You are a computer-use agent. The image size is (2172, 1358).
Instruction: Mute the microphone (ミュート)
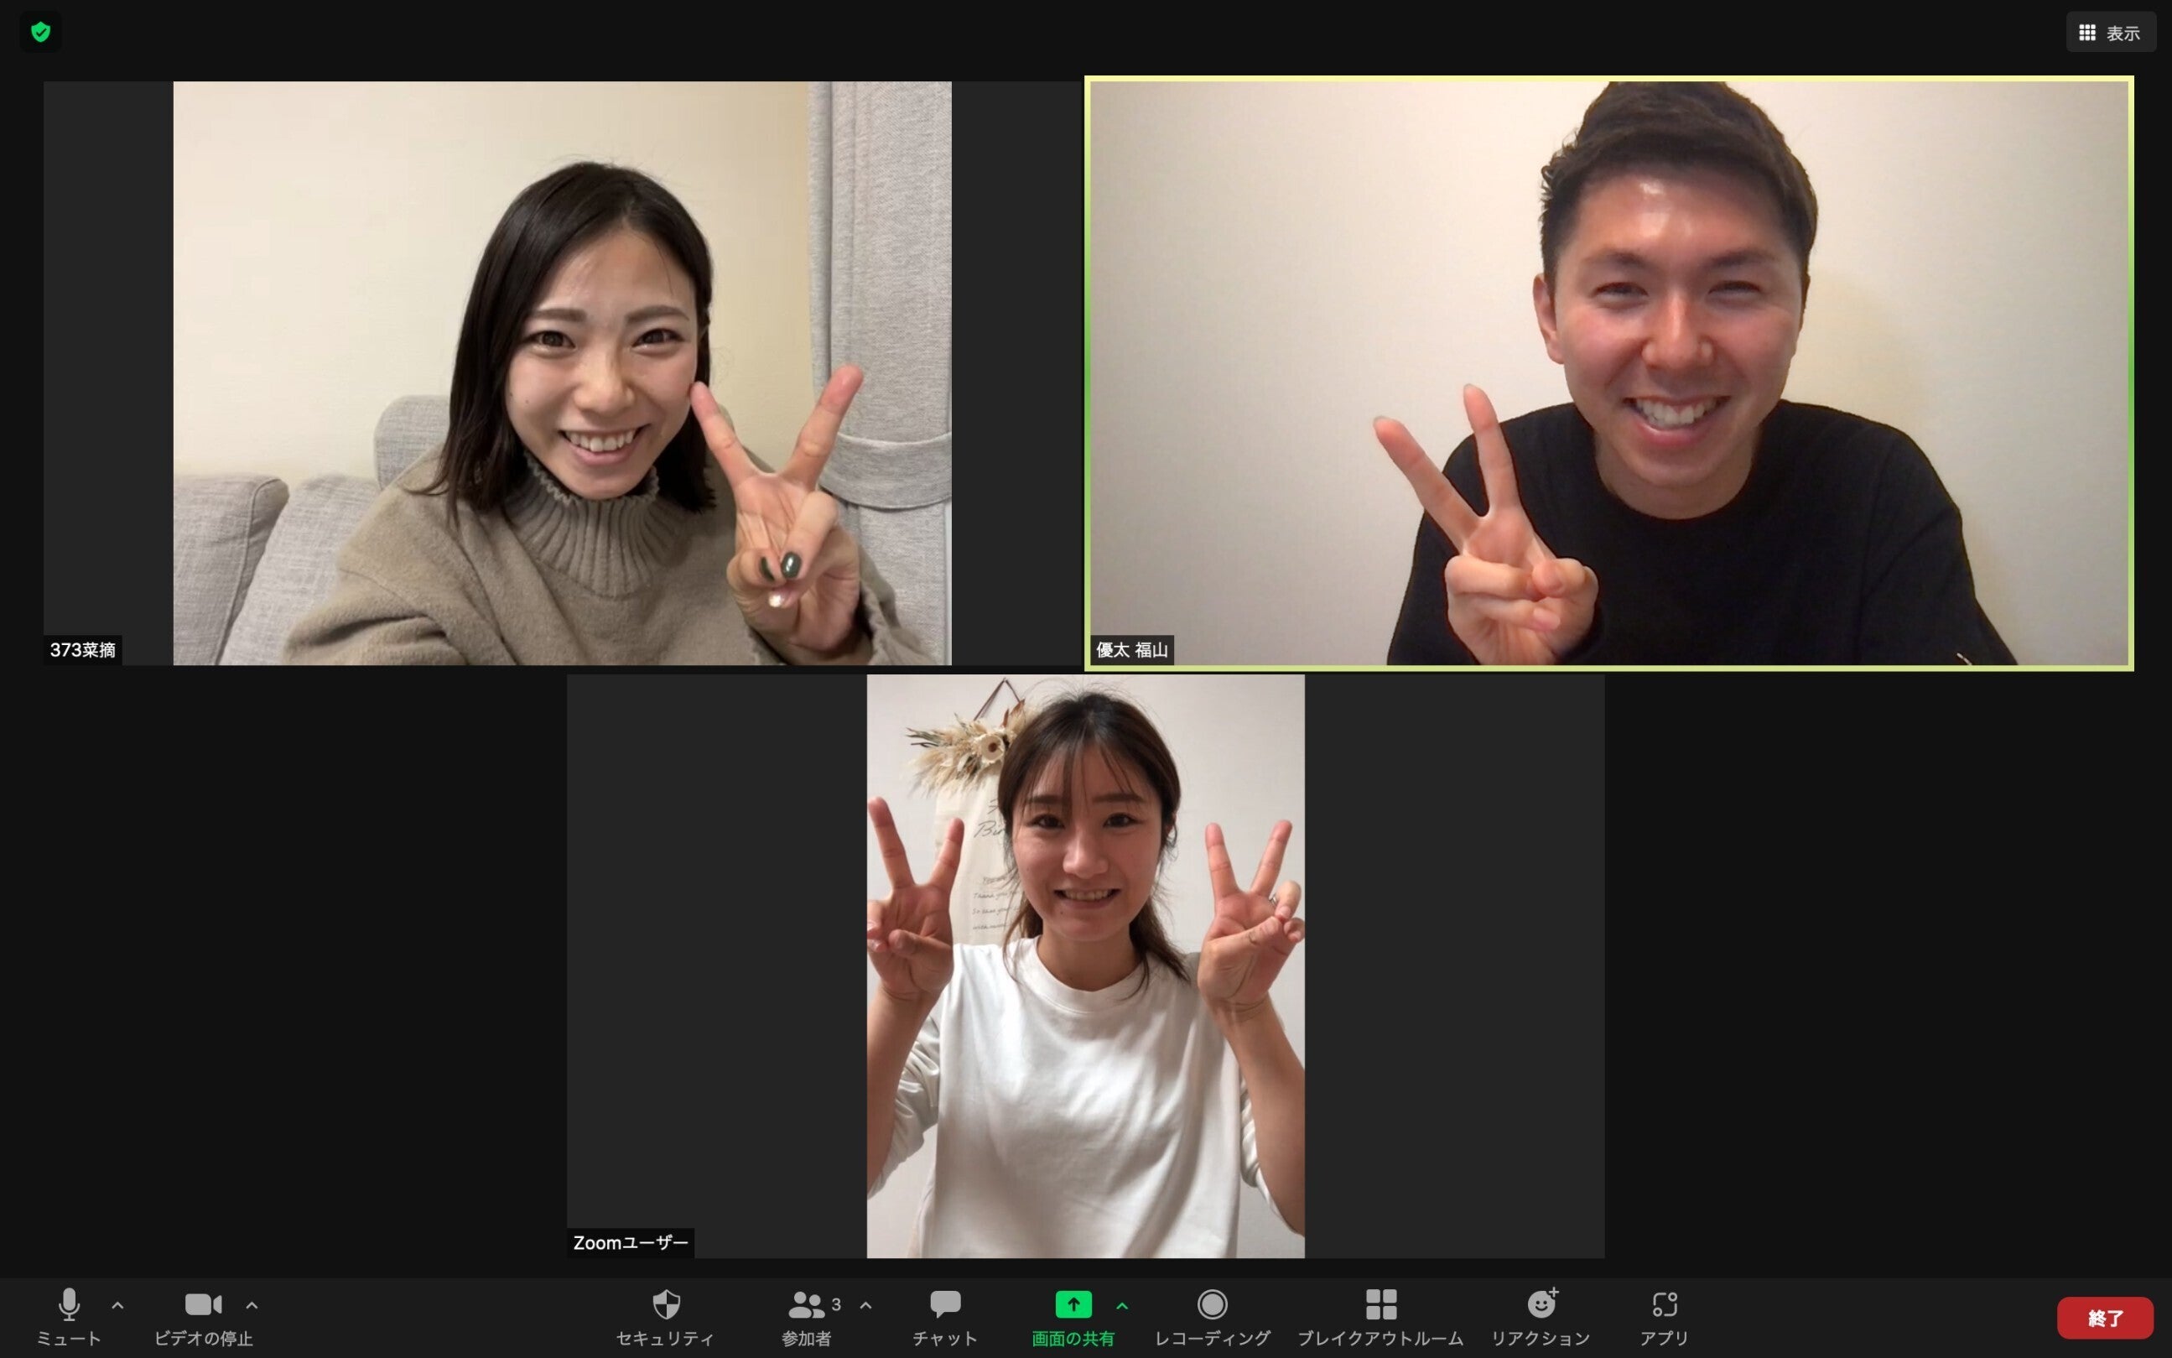coord(69,1304)
